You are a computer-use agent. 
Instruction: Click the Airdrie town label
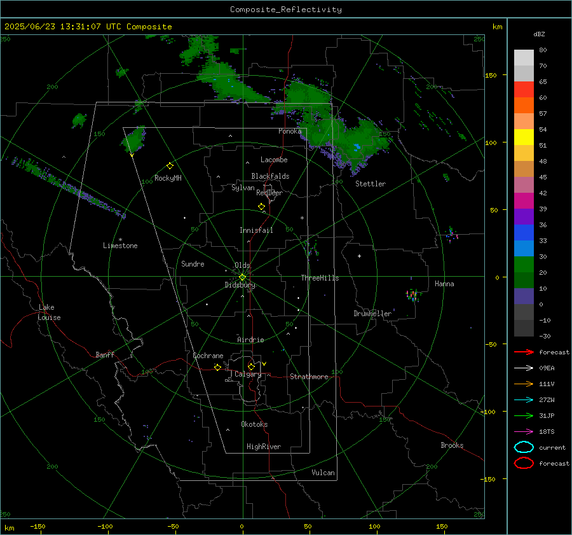250,340
